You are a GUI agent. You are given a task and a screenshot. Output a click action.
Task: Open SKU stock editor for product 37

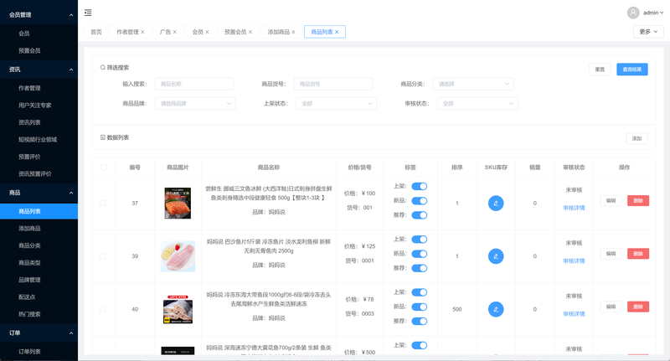click(x=496, y=204)
